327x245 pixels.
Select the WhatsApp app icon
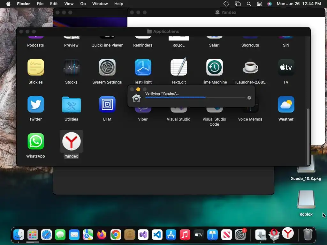coord(36,141)
